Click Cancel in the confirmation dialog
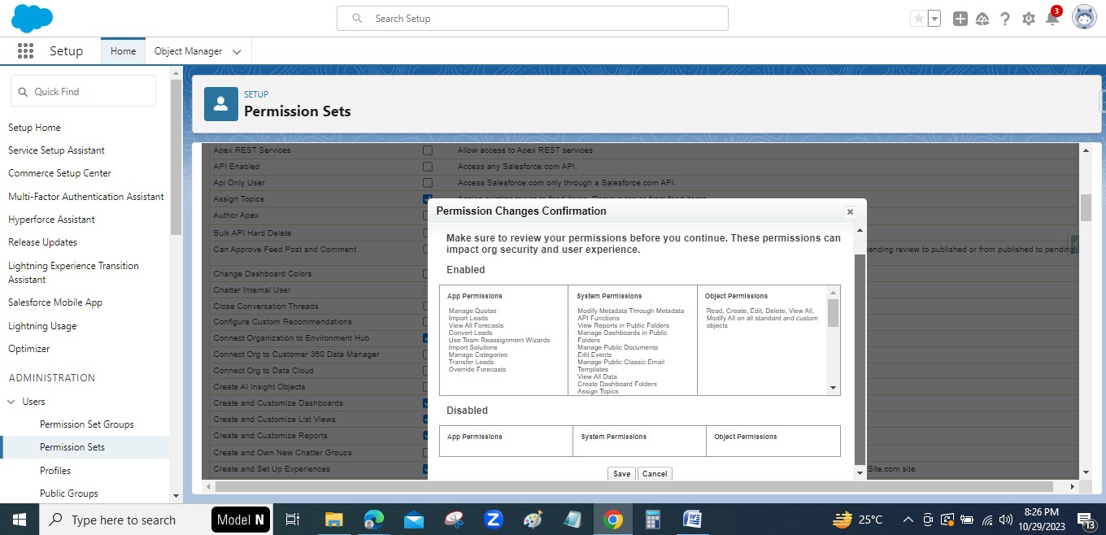 coord(655,473)
